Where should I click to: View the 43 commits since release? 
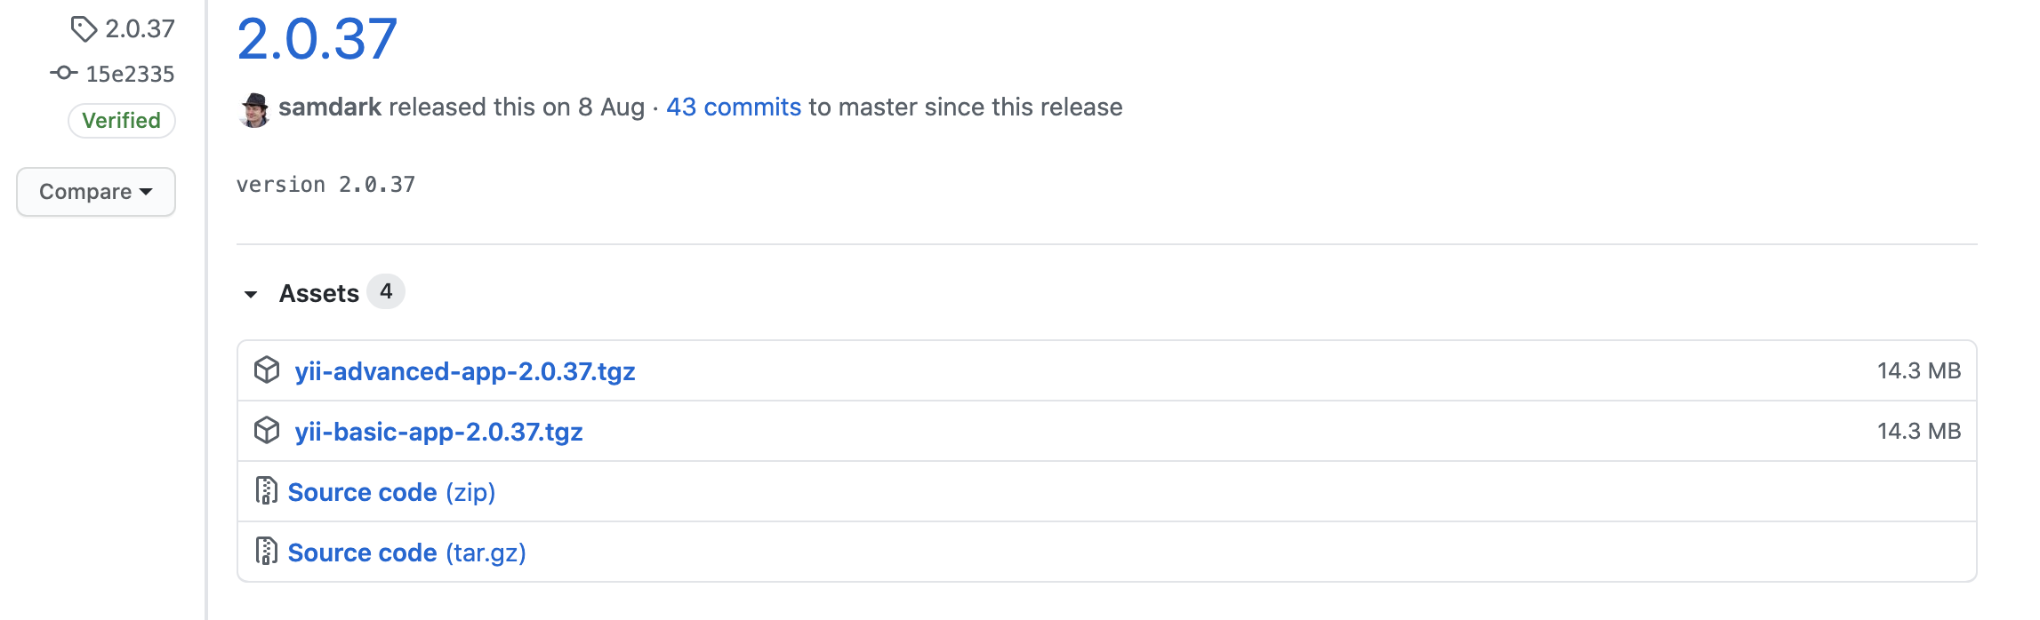pyautogui.click(x=734, y=107)
